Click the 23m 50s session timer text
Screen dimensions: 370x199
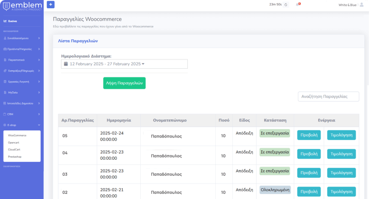(x=276, y=5)
